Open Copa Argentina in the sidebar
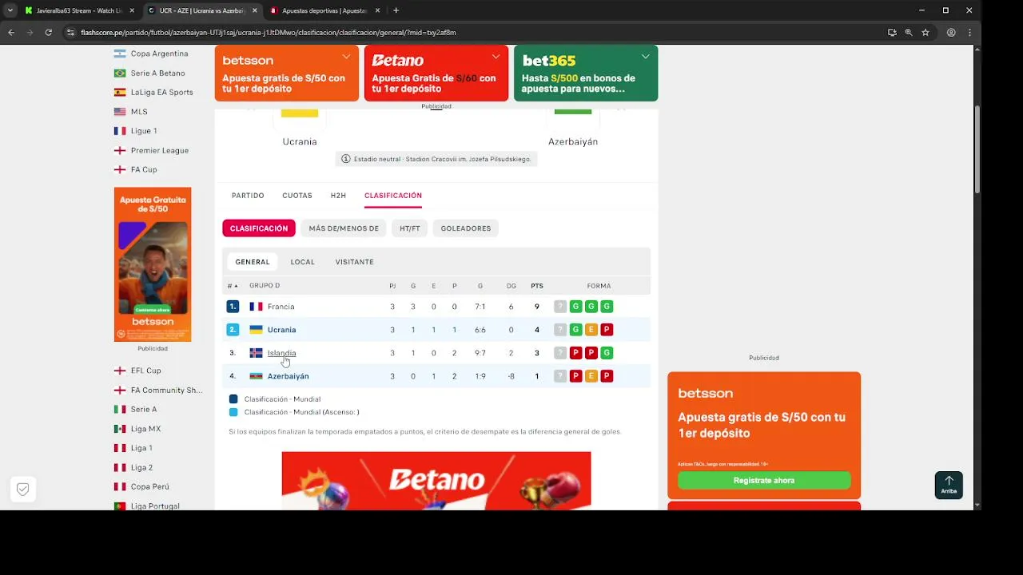The height and width of the screenshot is (575, 1023). [159, 54]
